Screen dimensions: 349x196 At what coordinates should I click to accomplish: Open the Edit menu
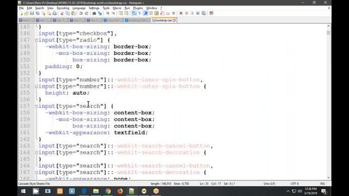(x=29, y=8)
